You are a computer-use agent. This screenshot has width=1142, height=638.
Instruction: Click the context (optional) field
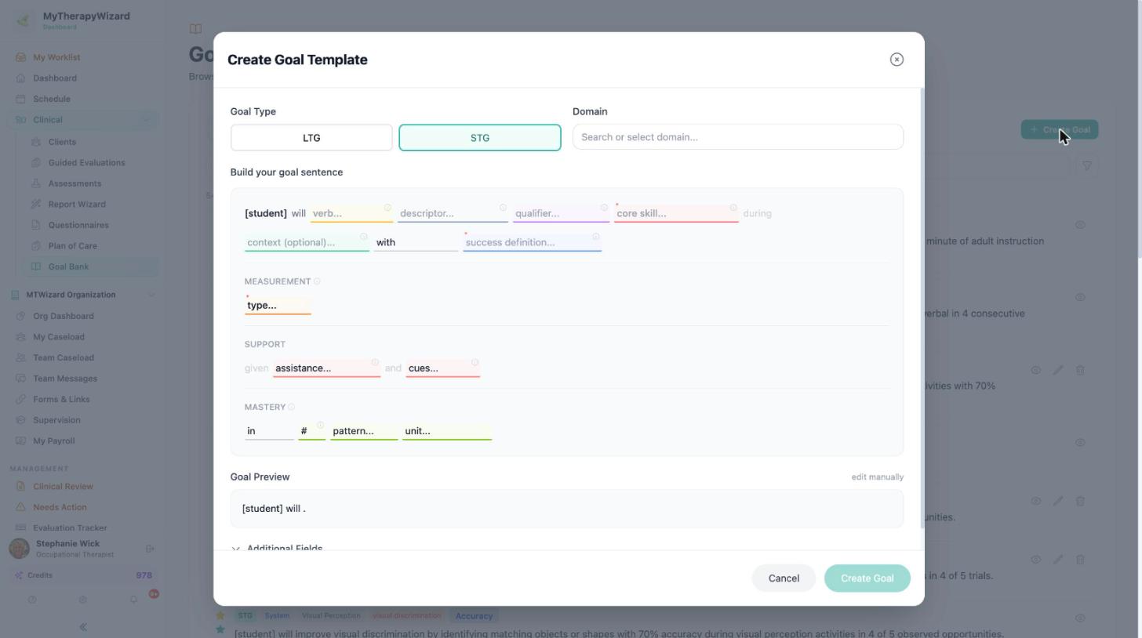307,242
